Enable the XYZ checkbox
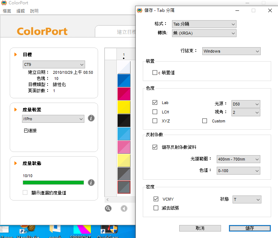This screenshot has height=238, width=278. coord(155,121)
